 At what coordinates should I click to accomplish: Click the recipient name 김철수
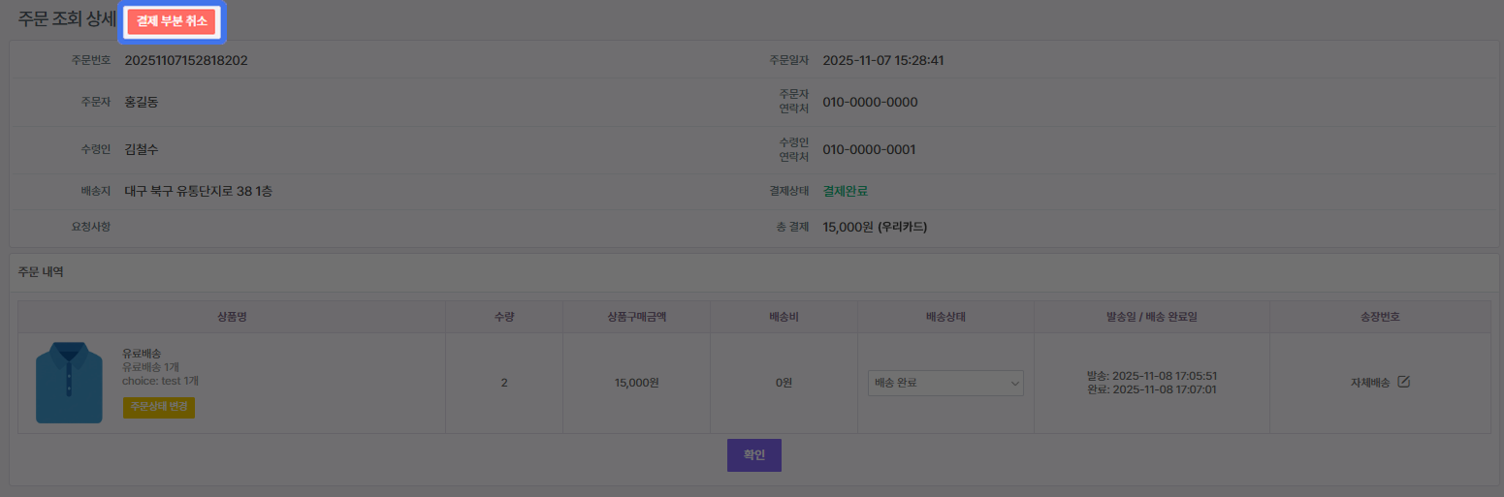[142, 149]
